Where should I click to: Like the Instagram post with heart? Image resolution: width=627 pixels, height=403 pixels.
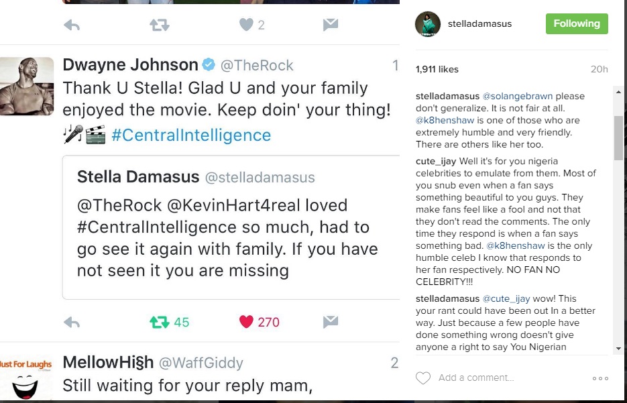[x=423, y=378]
